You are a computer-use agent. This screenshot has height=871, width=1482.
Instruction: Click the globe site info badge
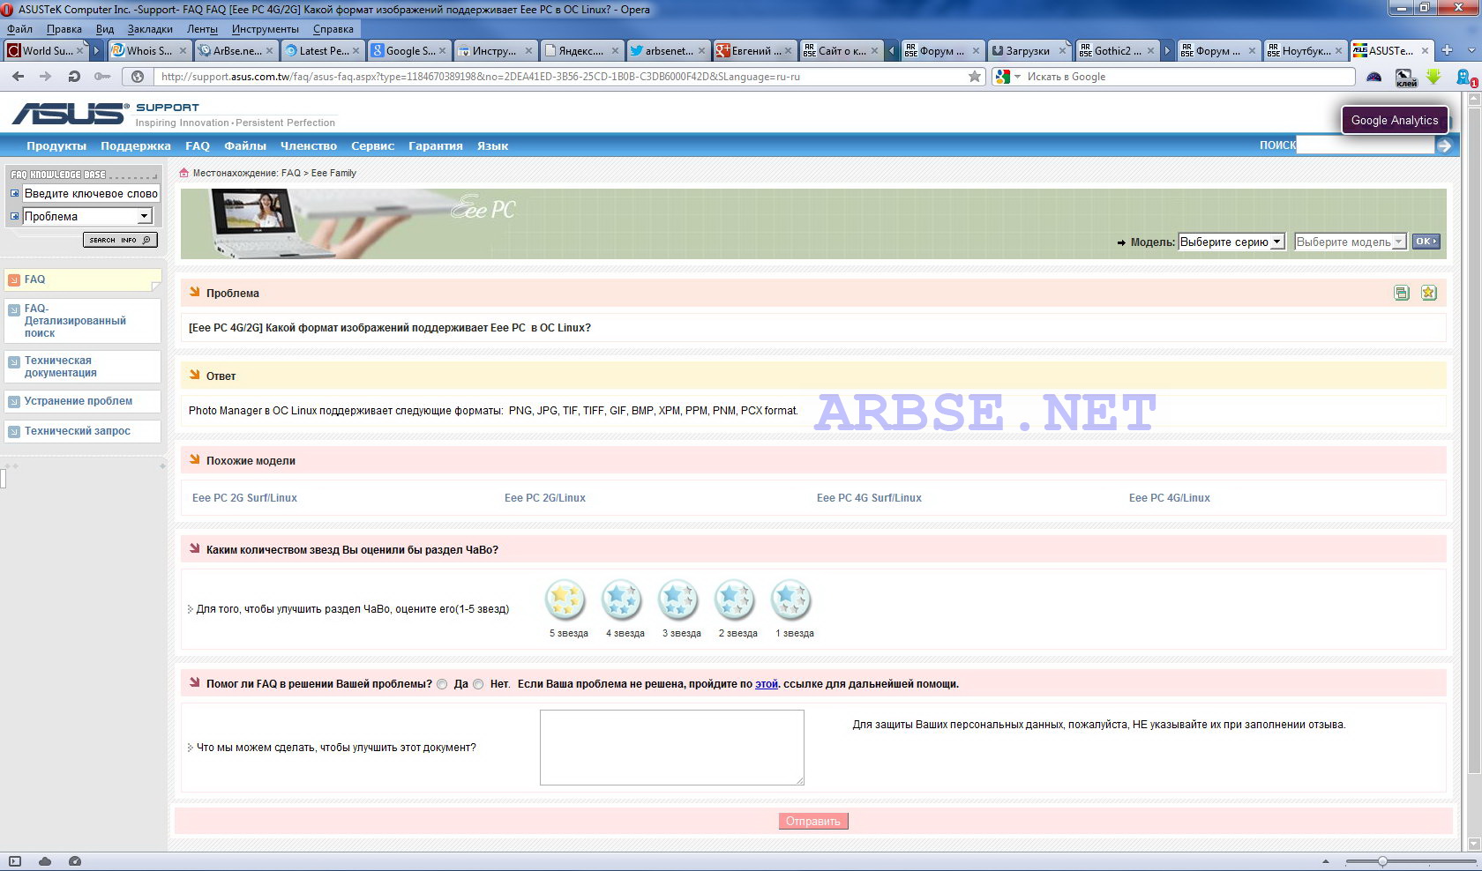coord(138,77)
